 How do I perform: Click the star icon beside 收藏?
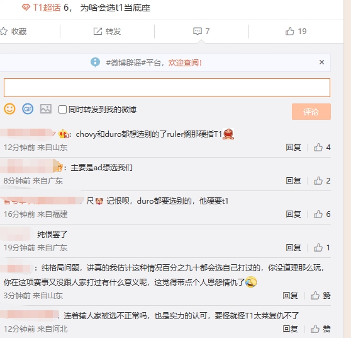tap(4, 31)
